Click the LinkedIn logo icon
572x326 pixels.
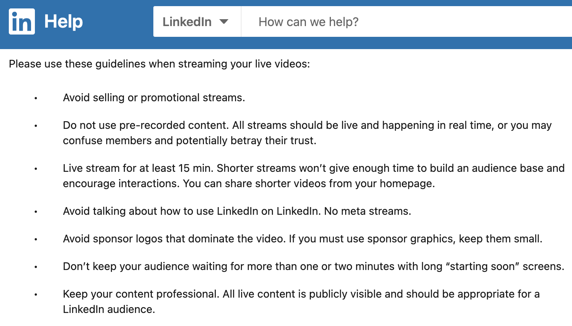coord(22,21)
